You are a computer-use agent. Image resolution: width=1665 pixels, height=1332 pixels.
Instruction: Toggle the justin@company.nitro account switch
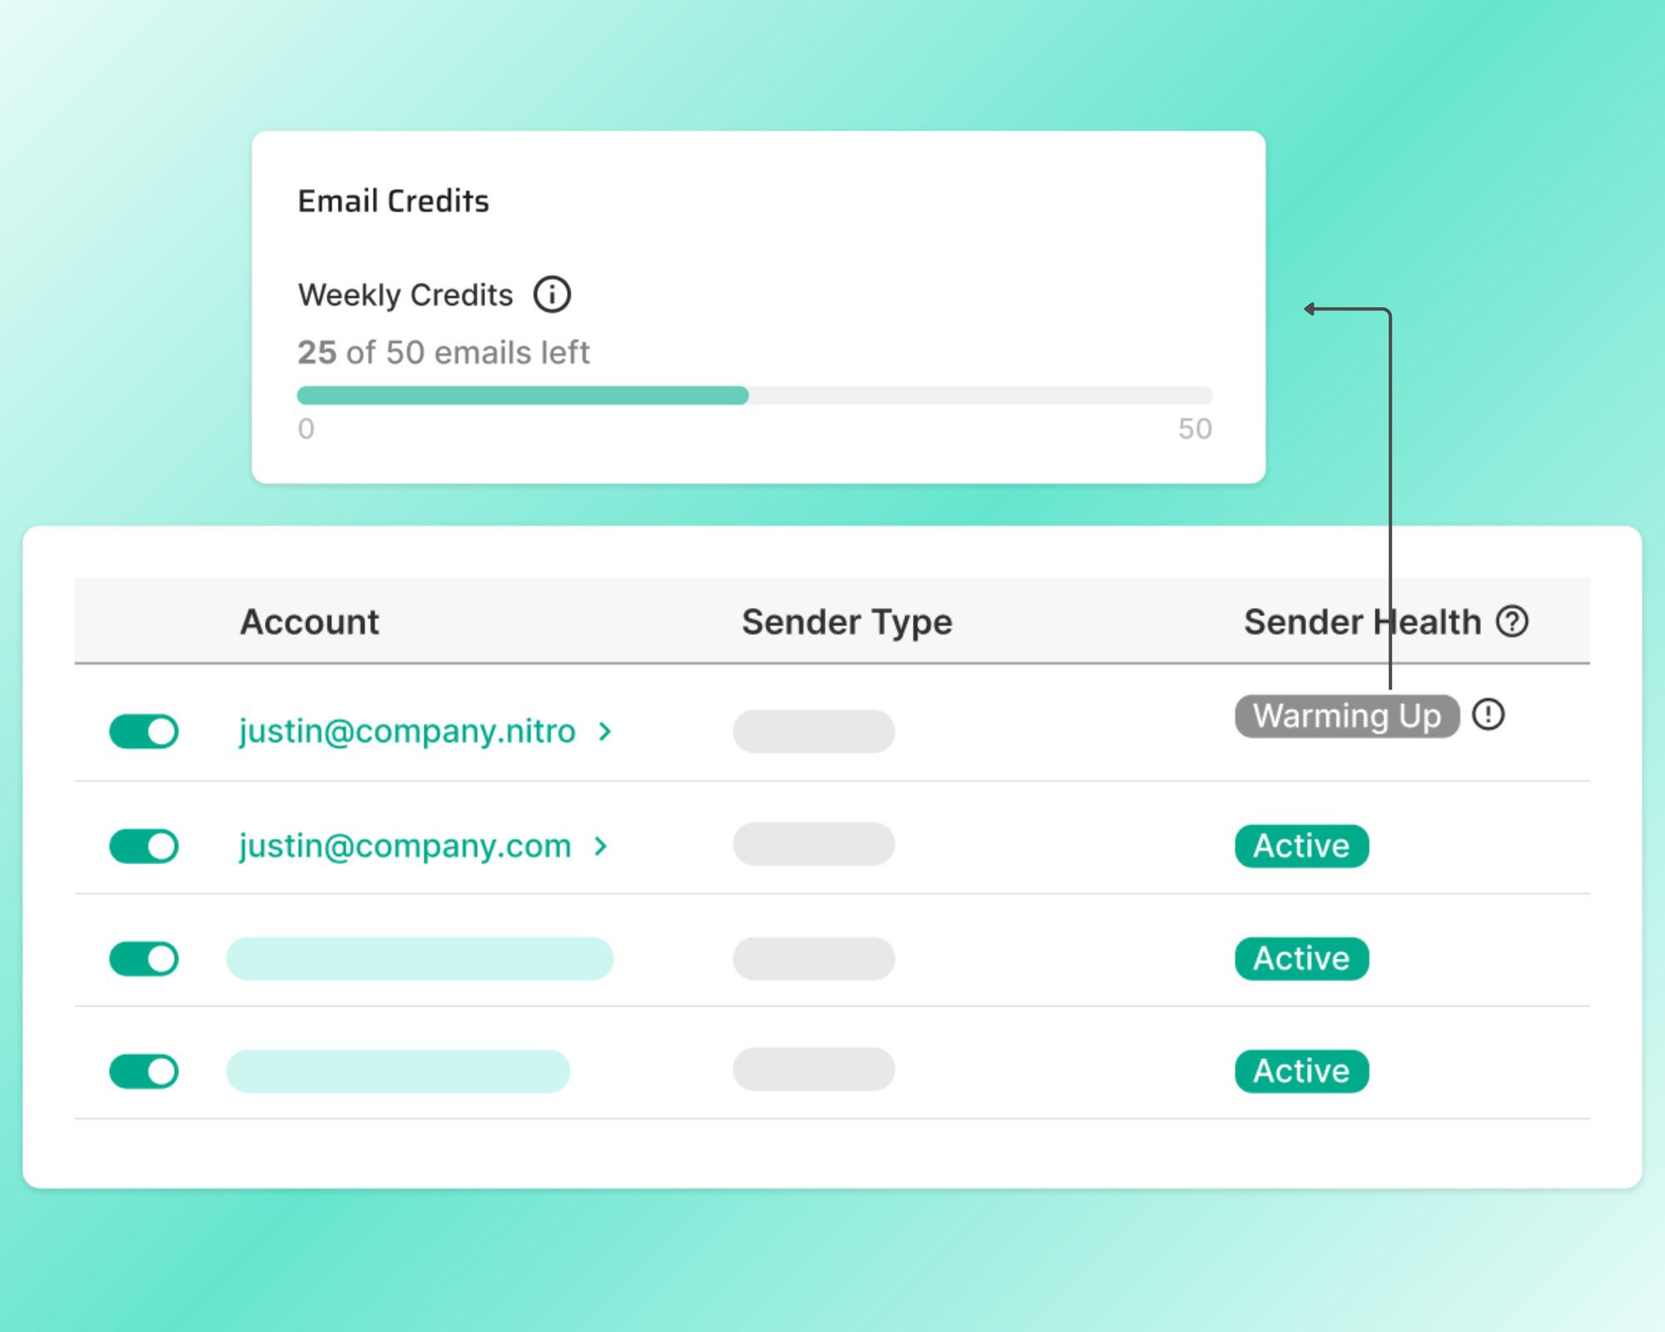[144, 732]
